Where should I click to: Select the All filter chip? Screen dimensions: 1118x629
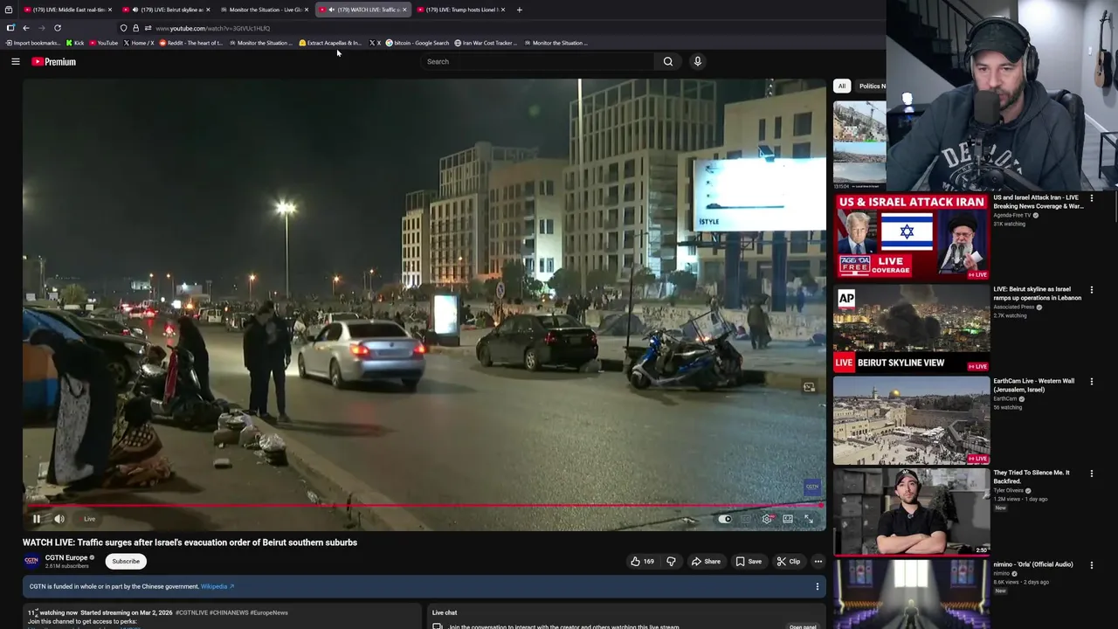point(842,86)
